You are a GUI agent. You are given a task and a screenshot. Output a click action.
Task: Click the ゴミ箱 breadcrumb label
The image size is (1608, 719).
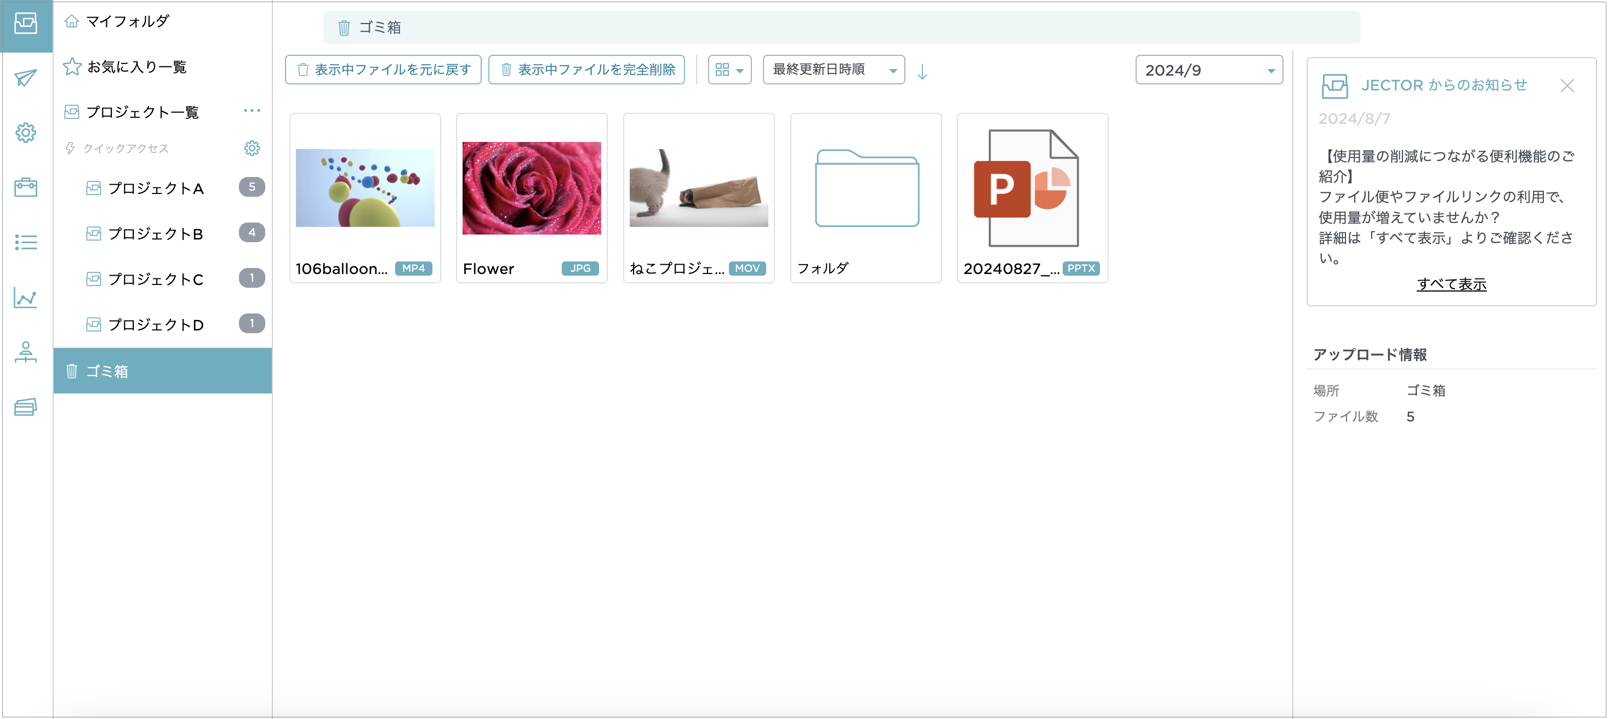(x=379, y=27)
